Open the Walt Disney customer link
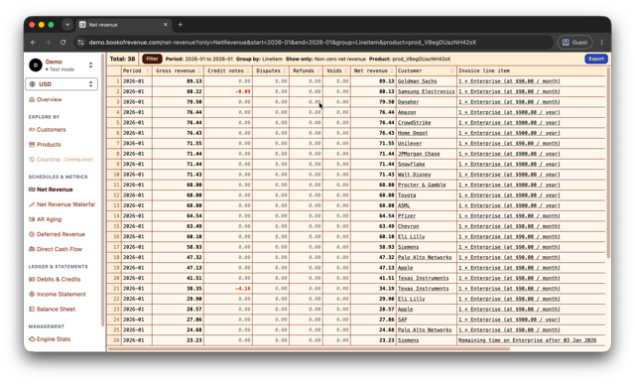Image resolution: width=635 pixels, height=383 pixels. (x=415, y=175)
